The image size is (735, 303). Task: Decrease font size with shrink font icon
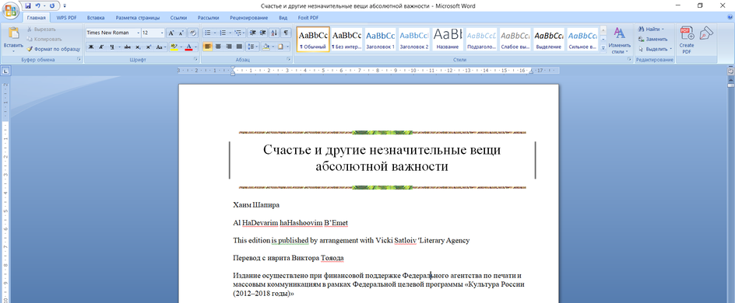tap(181, 33)
